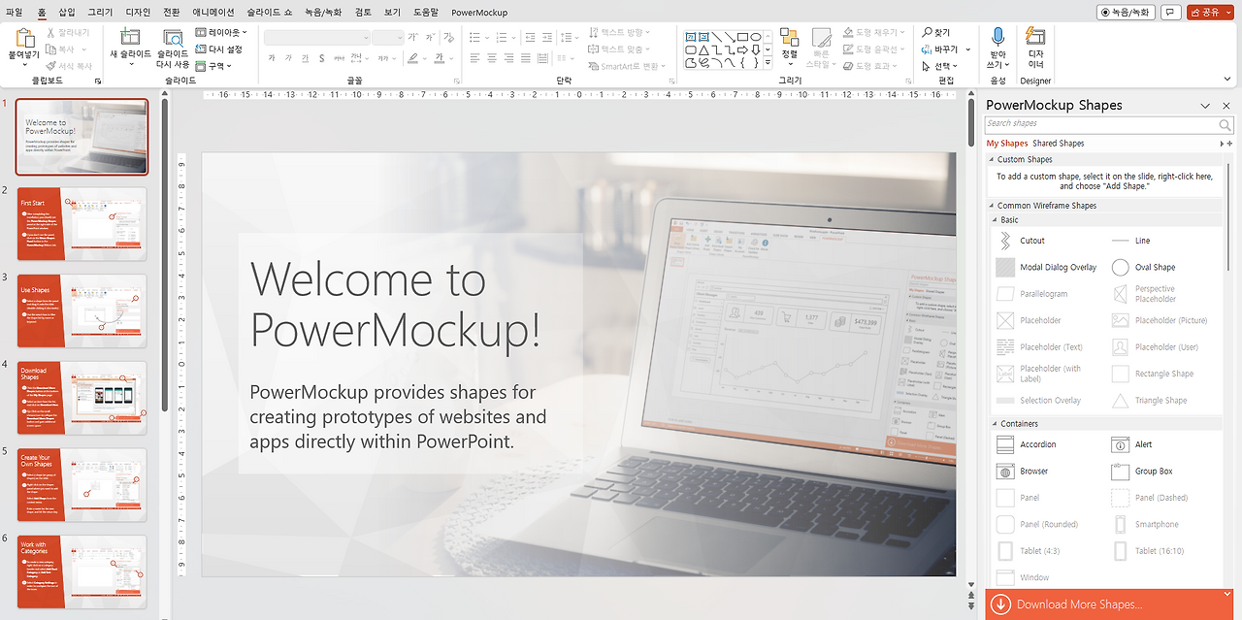This screenshot has height=620, width=1242.
Task: Click the My Shapes link
Action: [1007, 144]
